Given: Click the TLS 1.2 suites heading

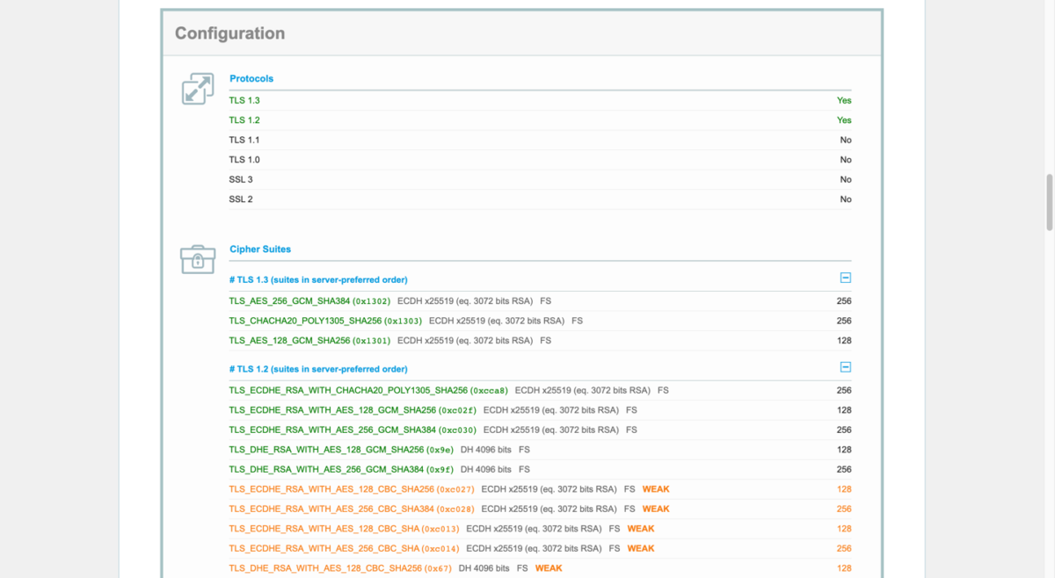Looking at the screenshot, I should (318, 369).
